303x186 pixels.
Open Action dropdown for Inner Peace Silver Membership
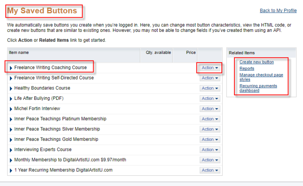[x=210, y=129]
